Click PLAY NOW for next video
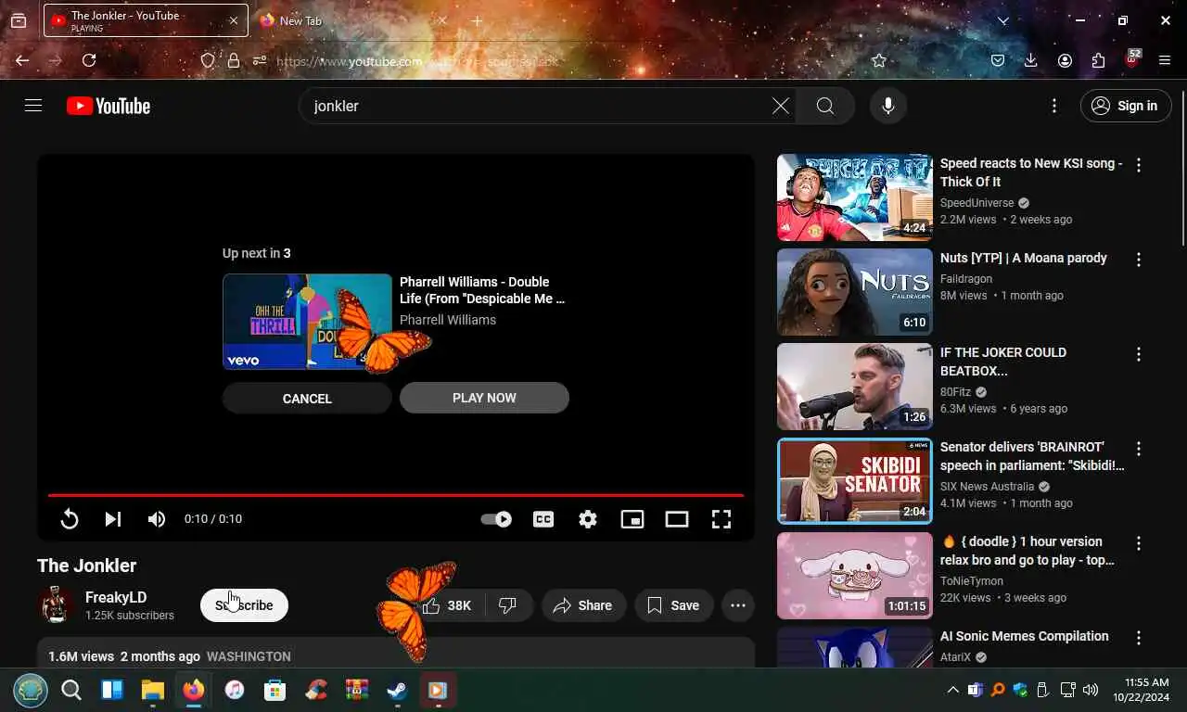 tap(484, 398)
